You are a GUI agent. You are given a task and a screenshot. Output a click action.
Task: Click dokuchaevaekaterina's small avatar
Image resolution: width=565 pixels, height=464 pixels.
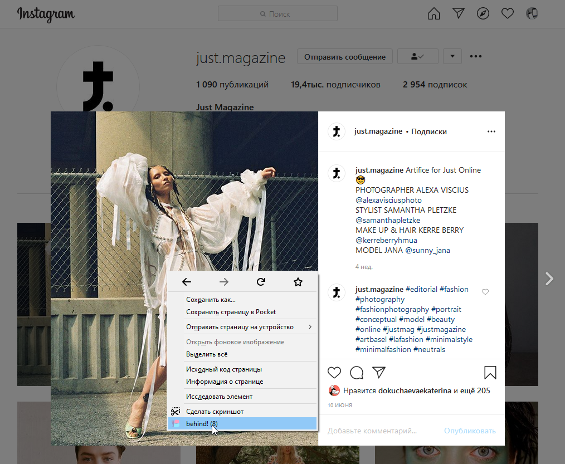pyautogui.click(x=334, y=390)
